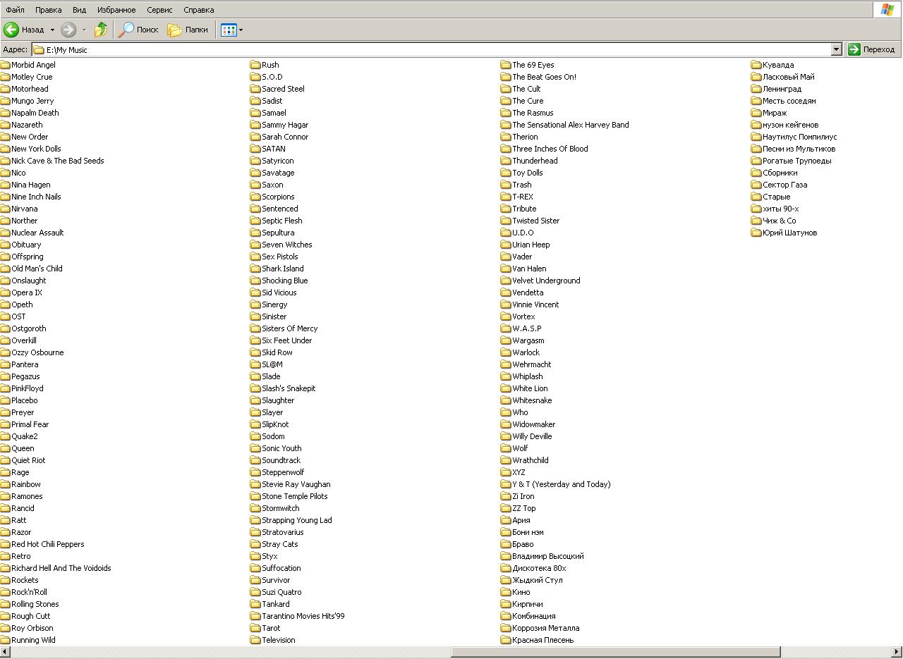Toggle the Folders (Папки) pane button
The width and height of the screenshot is (903, 659).
[x=174, y=30]
